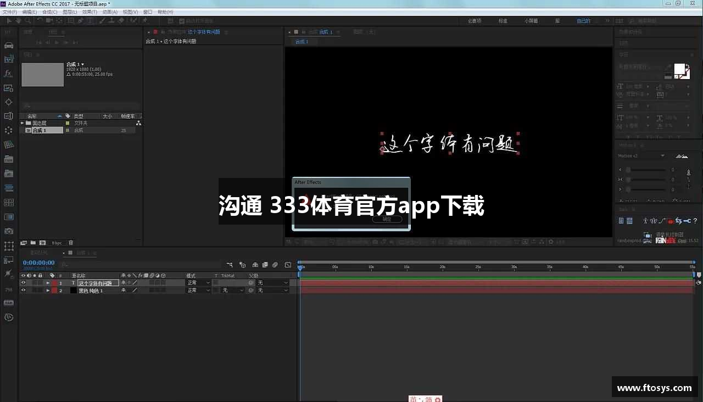Select the Selection tool in the toolbar

(x=9, y=20)
